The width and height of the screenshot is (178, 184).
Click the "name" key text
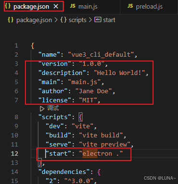[49, 55]
